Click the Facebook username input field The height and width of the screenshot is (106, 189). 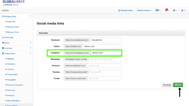(106, 40)
